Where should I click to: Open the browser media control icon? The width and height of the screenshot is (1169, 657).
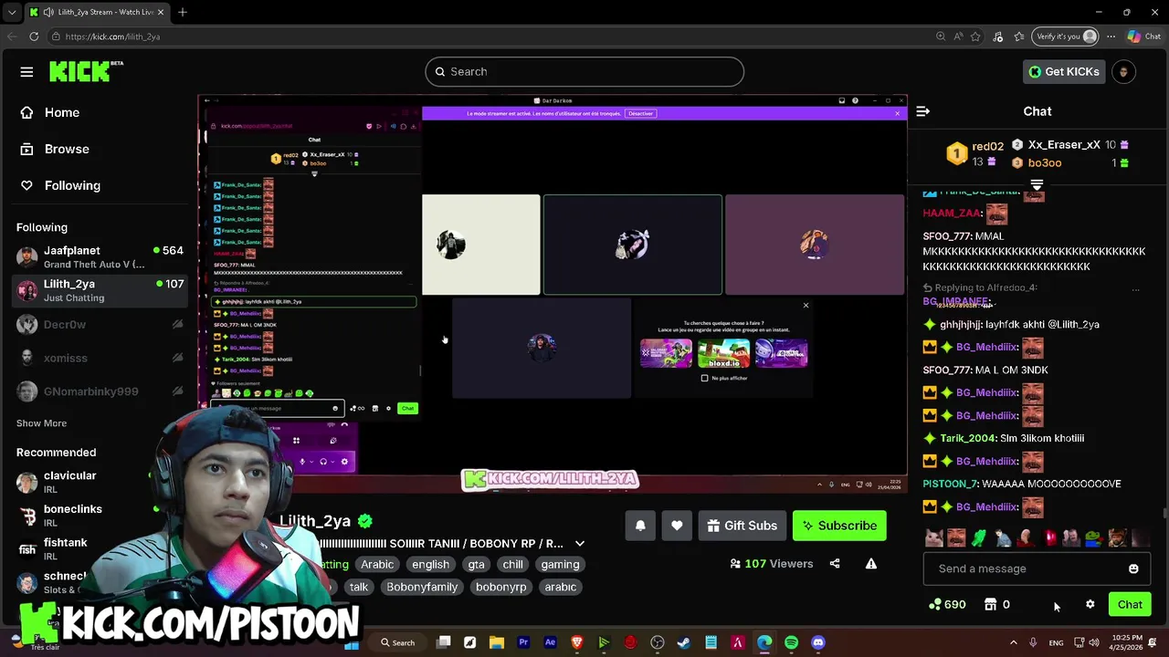[x=998, y=36]
